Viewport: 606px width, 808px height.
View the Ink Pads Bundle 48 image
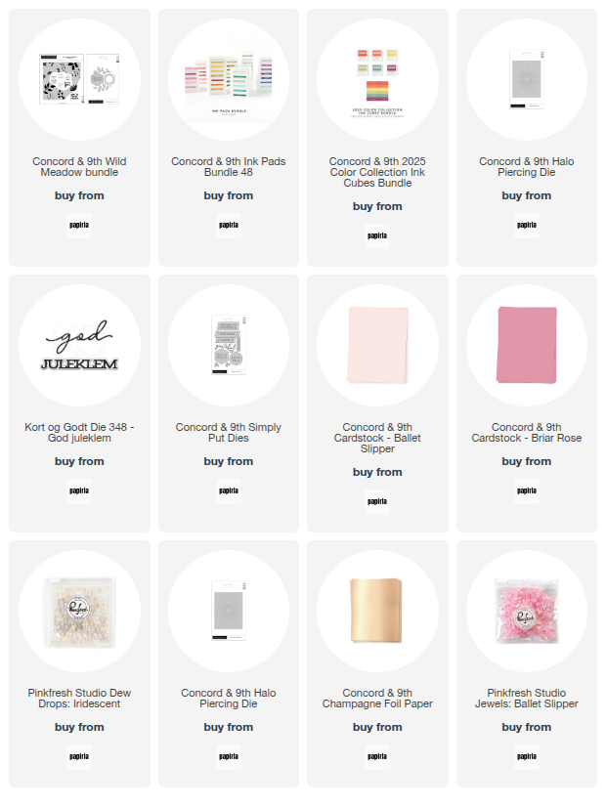click(x=228, y=77)
